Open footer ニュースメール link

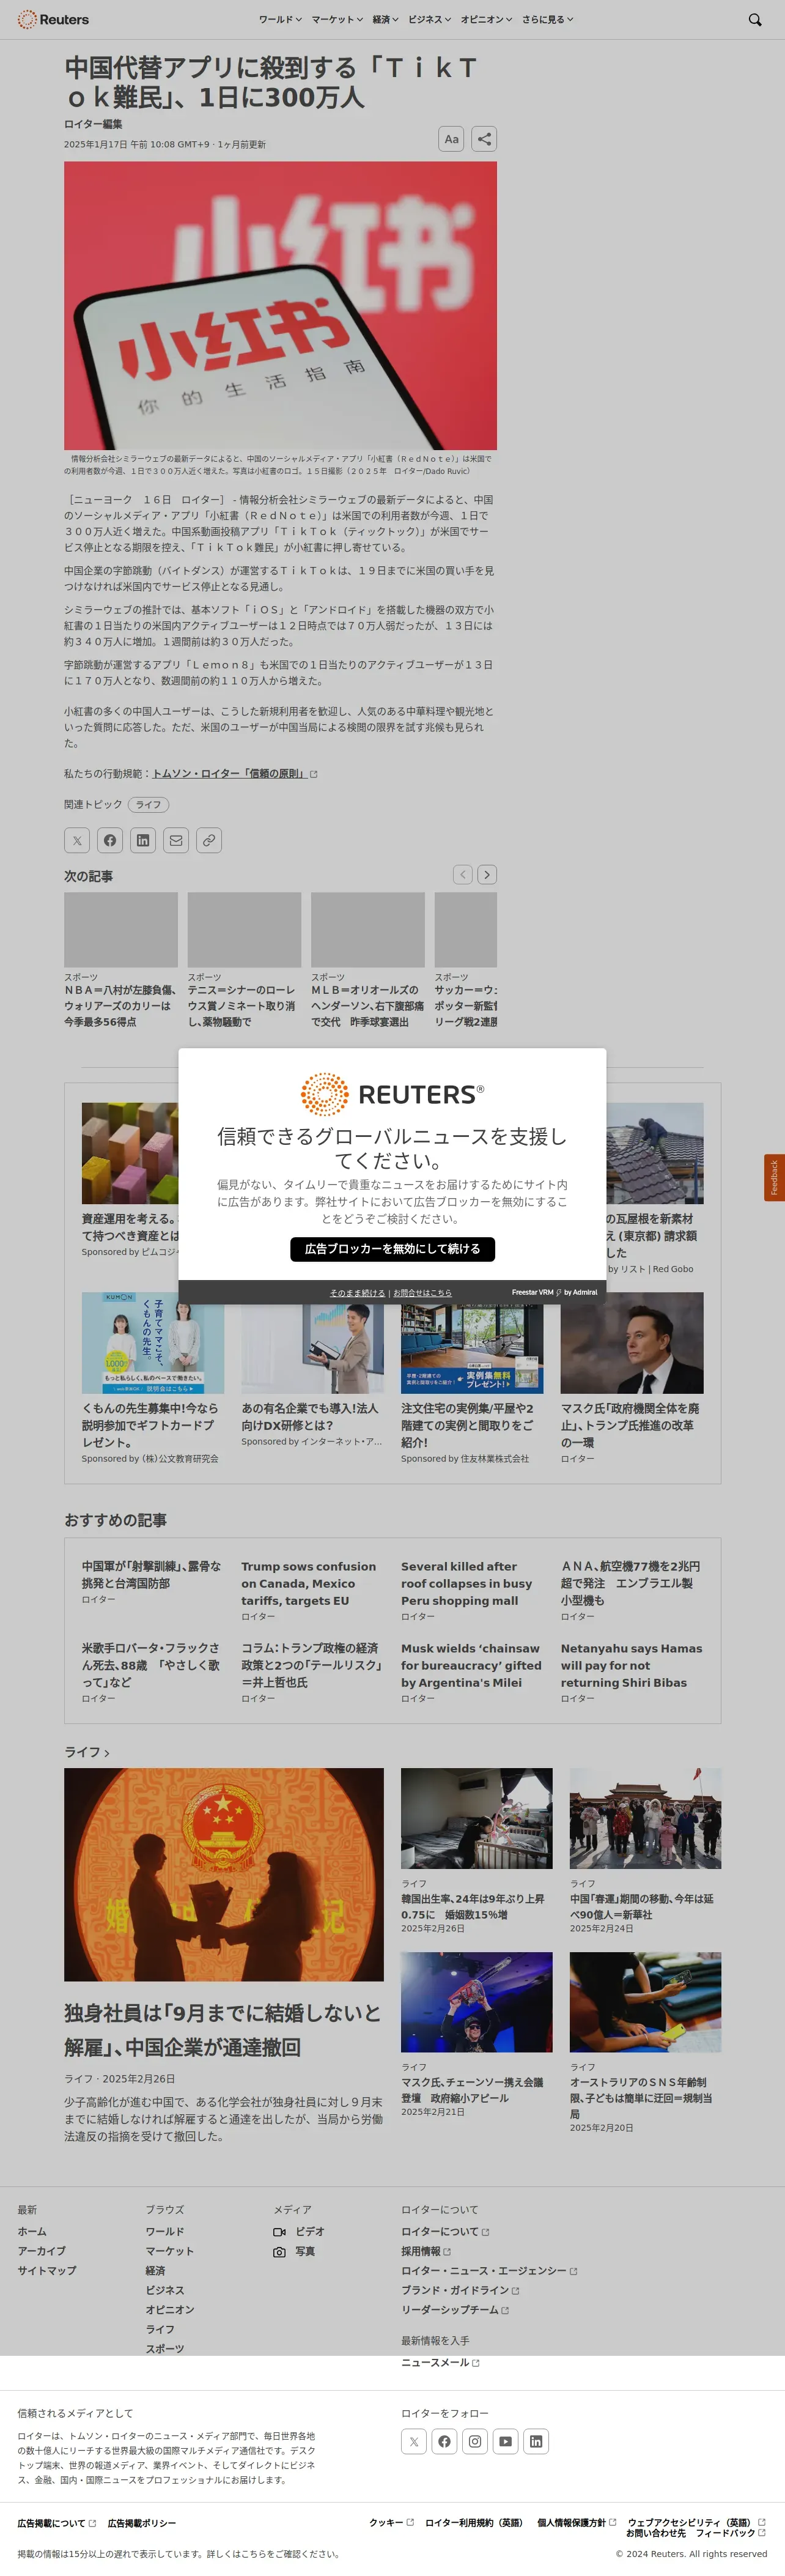pos(440,2362)
